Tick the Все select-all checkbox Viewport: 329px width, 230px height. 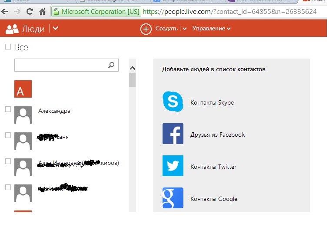click(8, 47)
